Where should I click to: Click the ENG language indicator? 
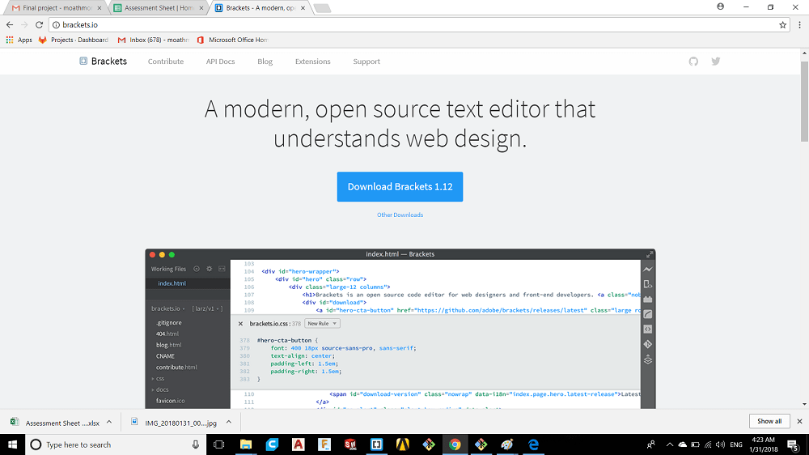tap(736, 444)
